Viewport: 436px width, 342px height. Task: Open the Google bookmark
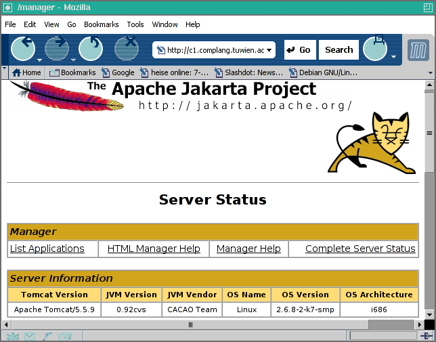(x=118, y=72)
